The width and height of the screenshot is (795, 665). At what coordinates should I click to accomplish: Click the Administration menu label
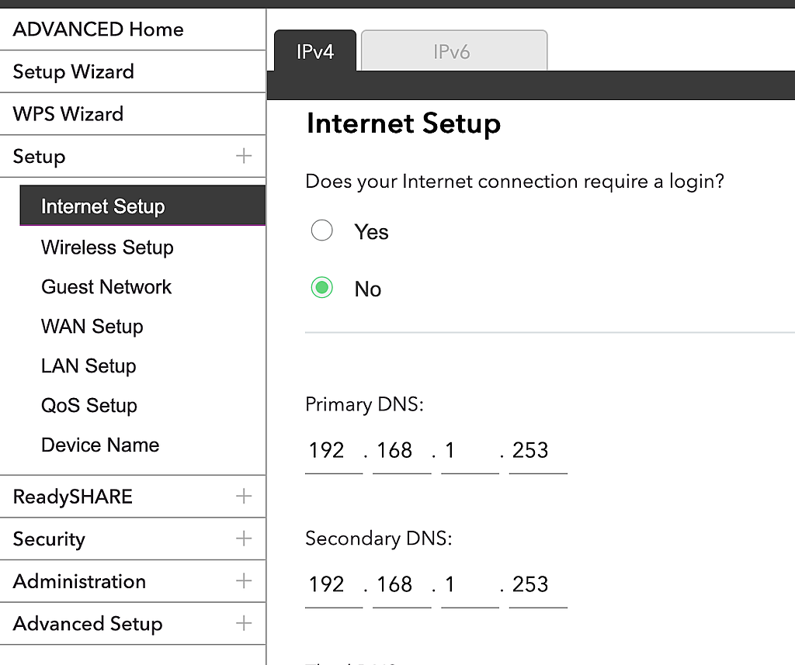[80, 581]
